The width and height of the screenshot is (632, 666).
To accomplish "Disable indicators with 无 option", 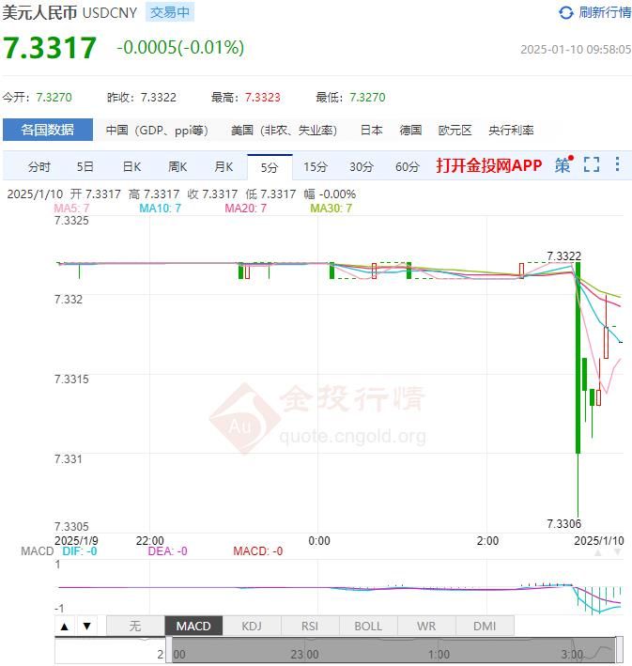I will pos(135,626).
